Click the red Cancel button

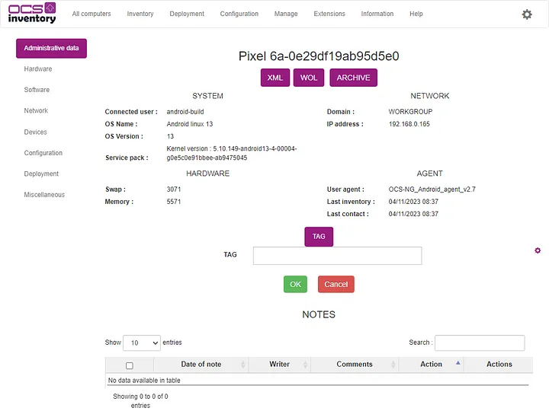[336, 284]
